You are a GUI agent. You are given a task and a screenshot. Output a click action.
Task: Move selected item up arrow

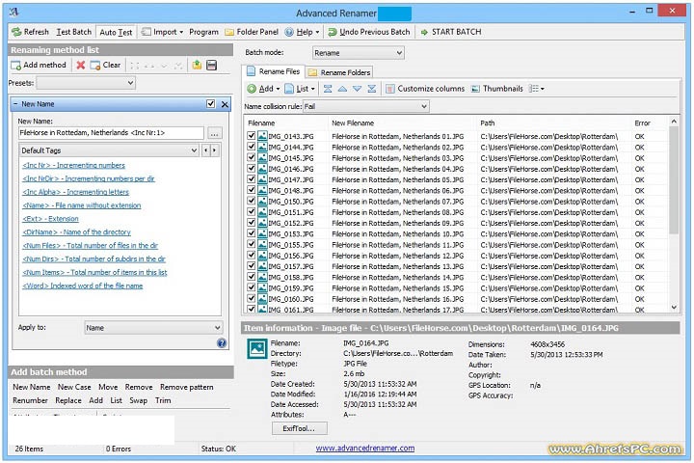(342, 89)
